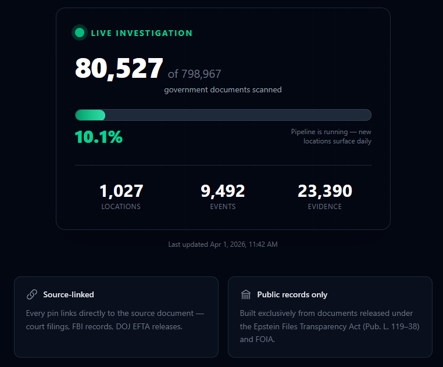
Task: Click the chain link icon beside Source-linked
Action: (32, 295)
